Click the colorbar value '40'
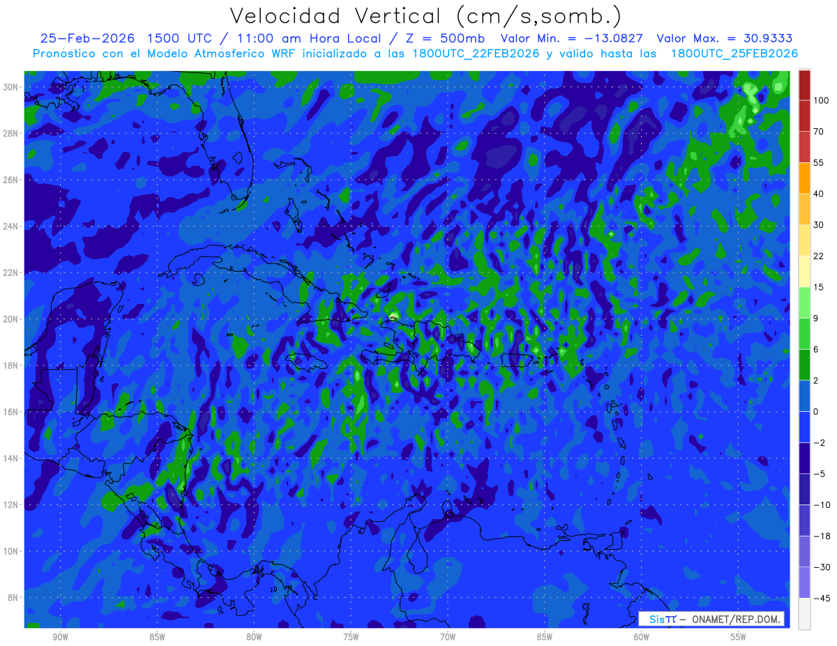The width and height of the screenshot is (837, 646). [x=819, y=194]
